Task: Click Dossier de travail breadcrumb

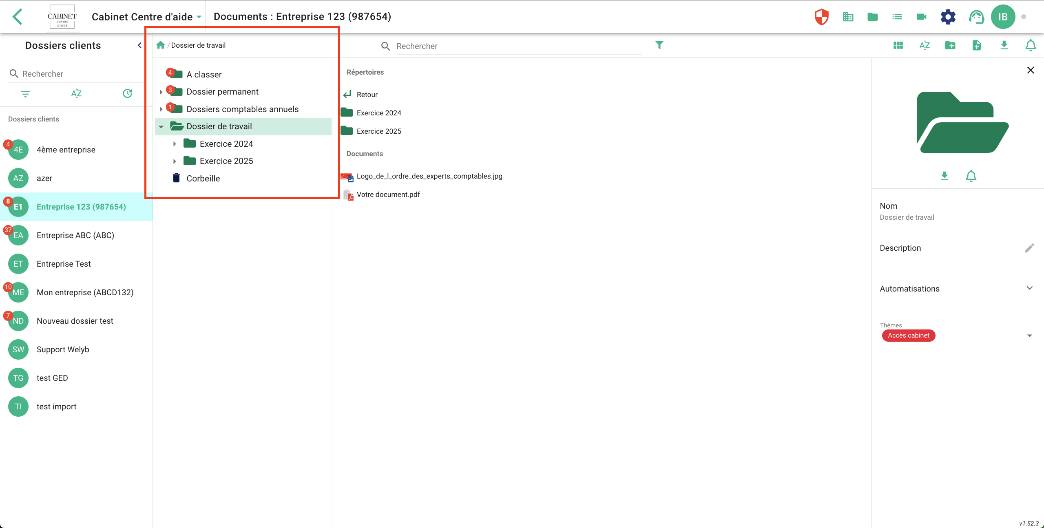Action: tap(198, 45)
